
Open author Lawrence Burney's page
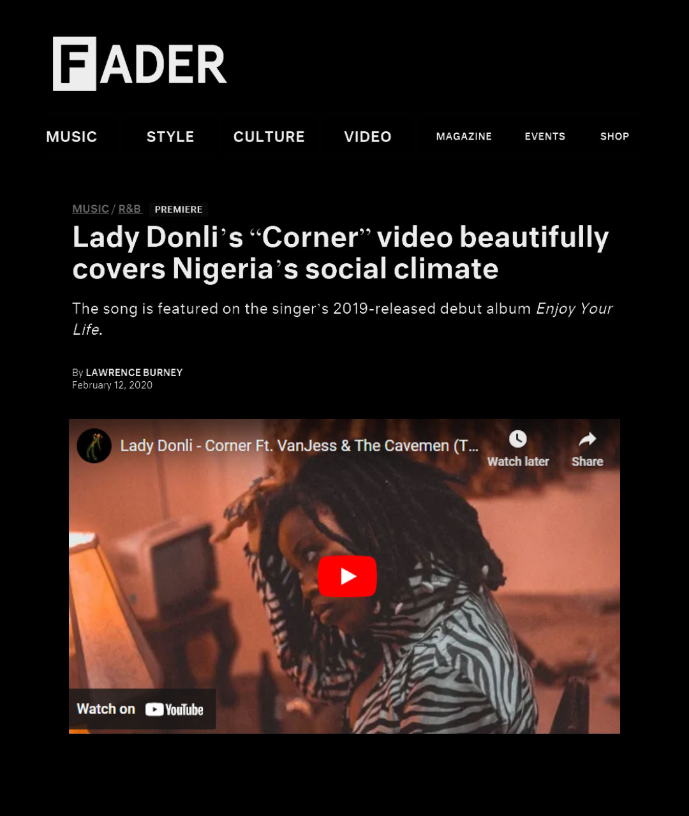pyautogui.click(x=134, y=372)
